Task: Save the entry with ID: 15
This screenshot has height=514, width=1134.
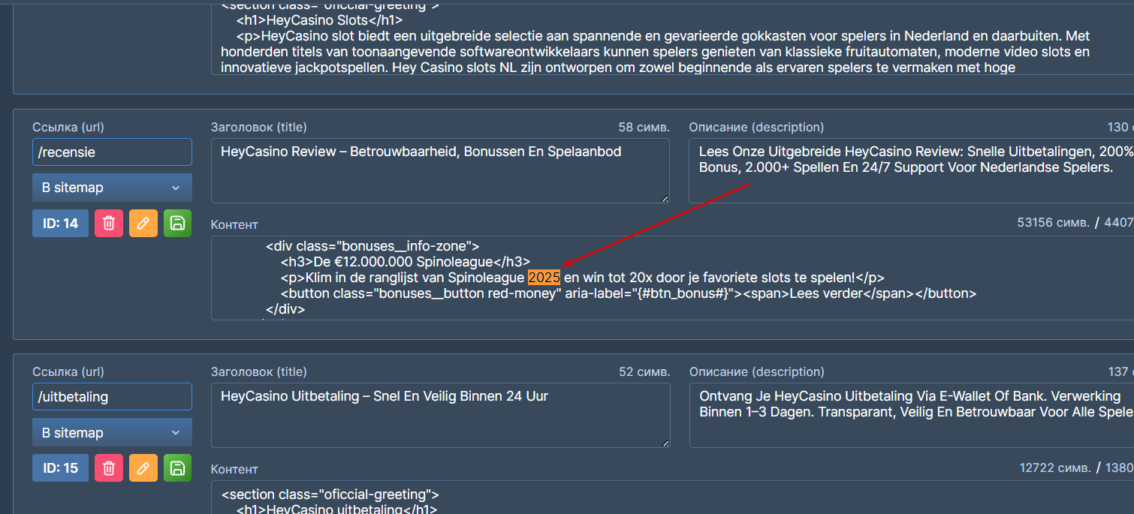Action: coord(178,467)
